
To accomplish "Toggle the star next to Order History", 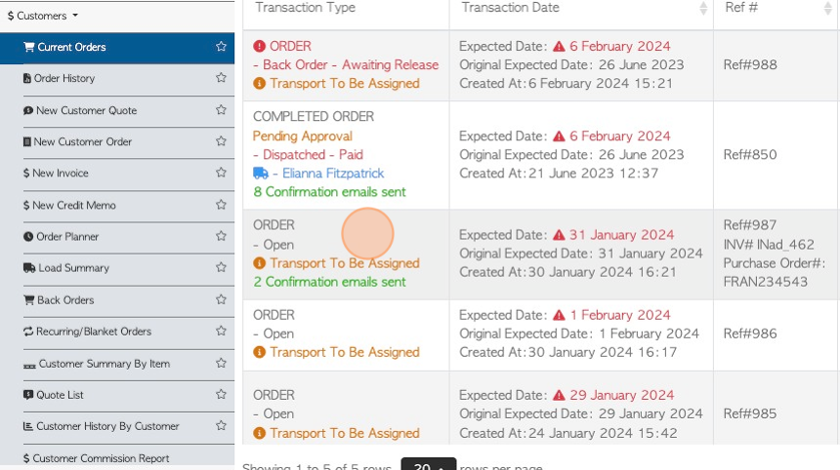I will coord(221,78).
